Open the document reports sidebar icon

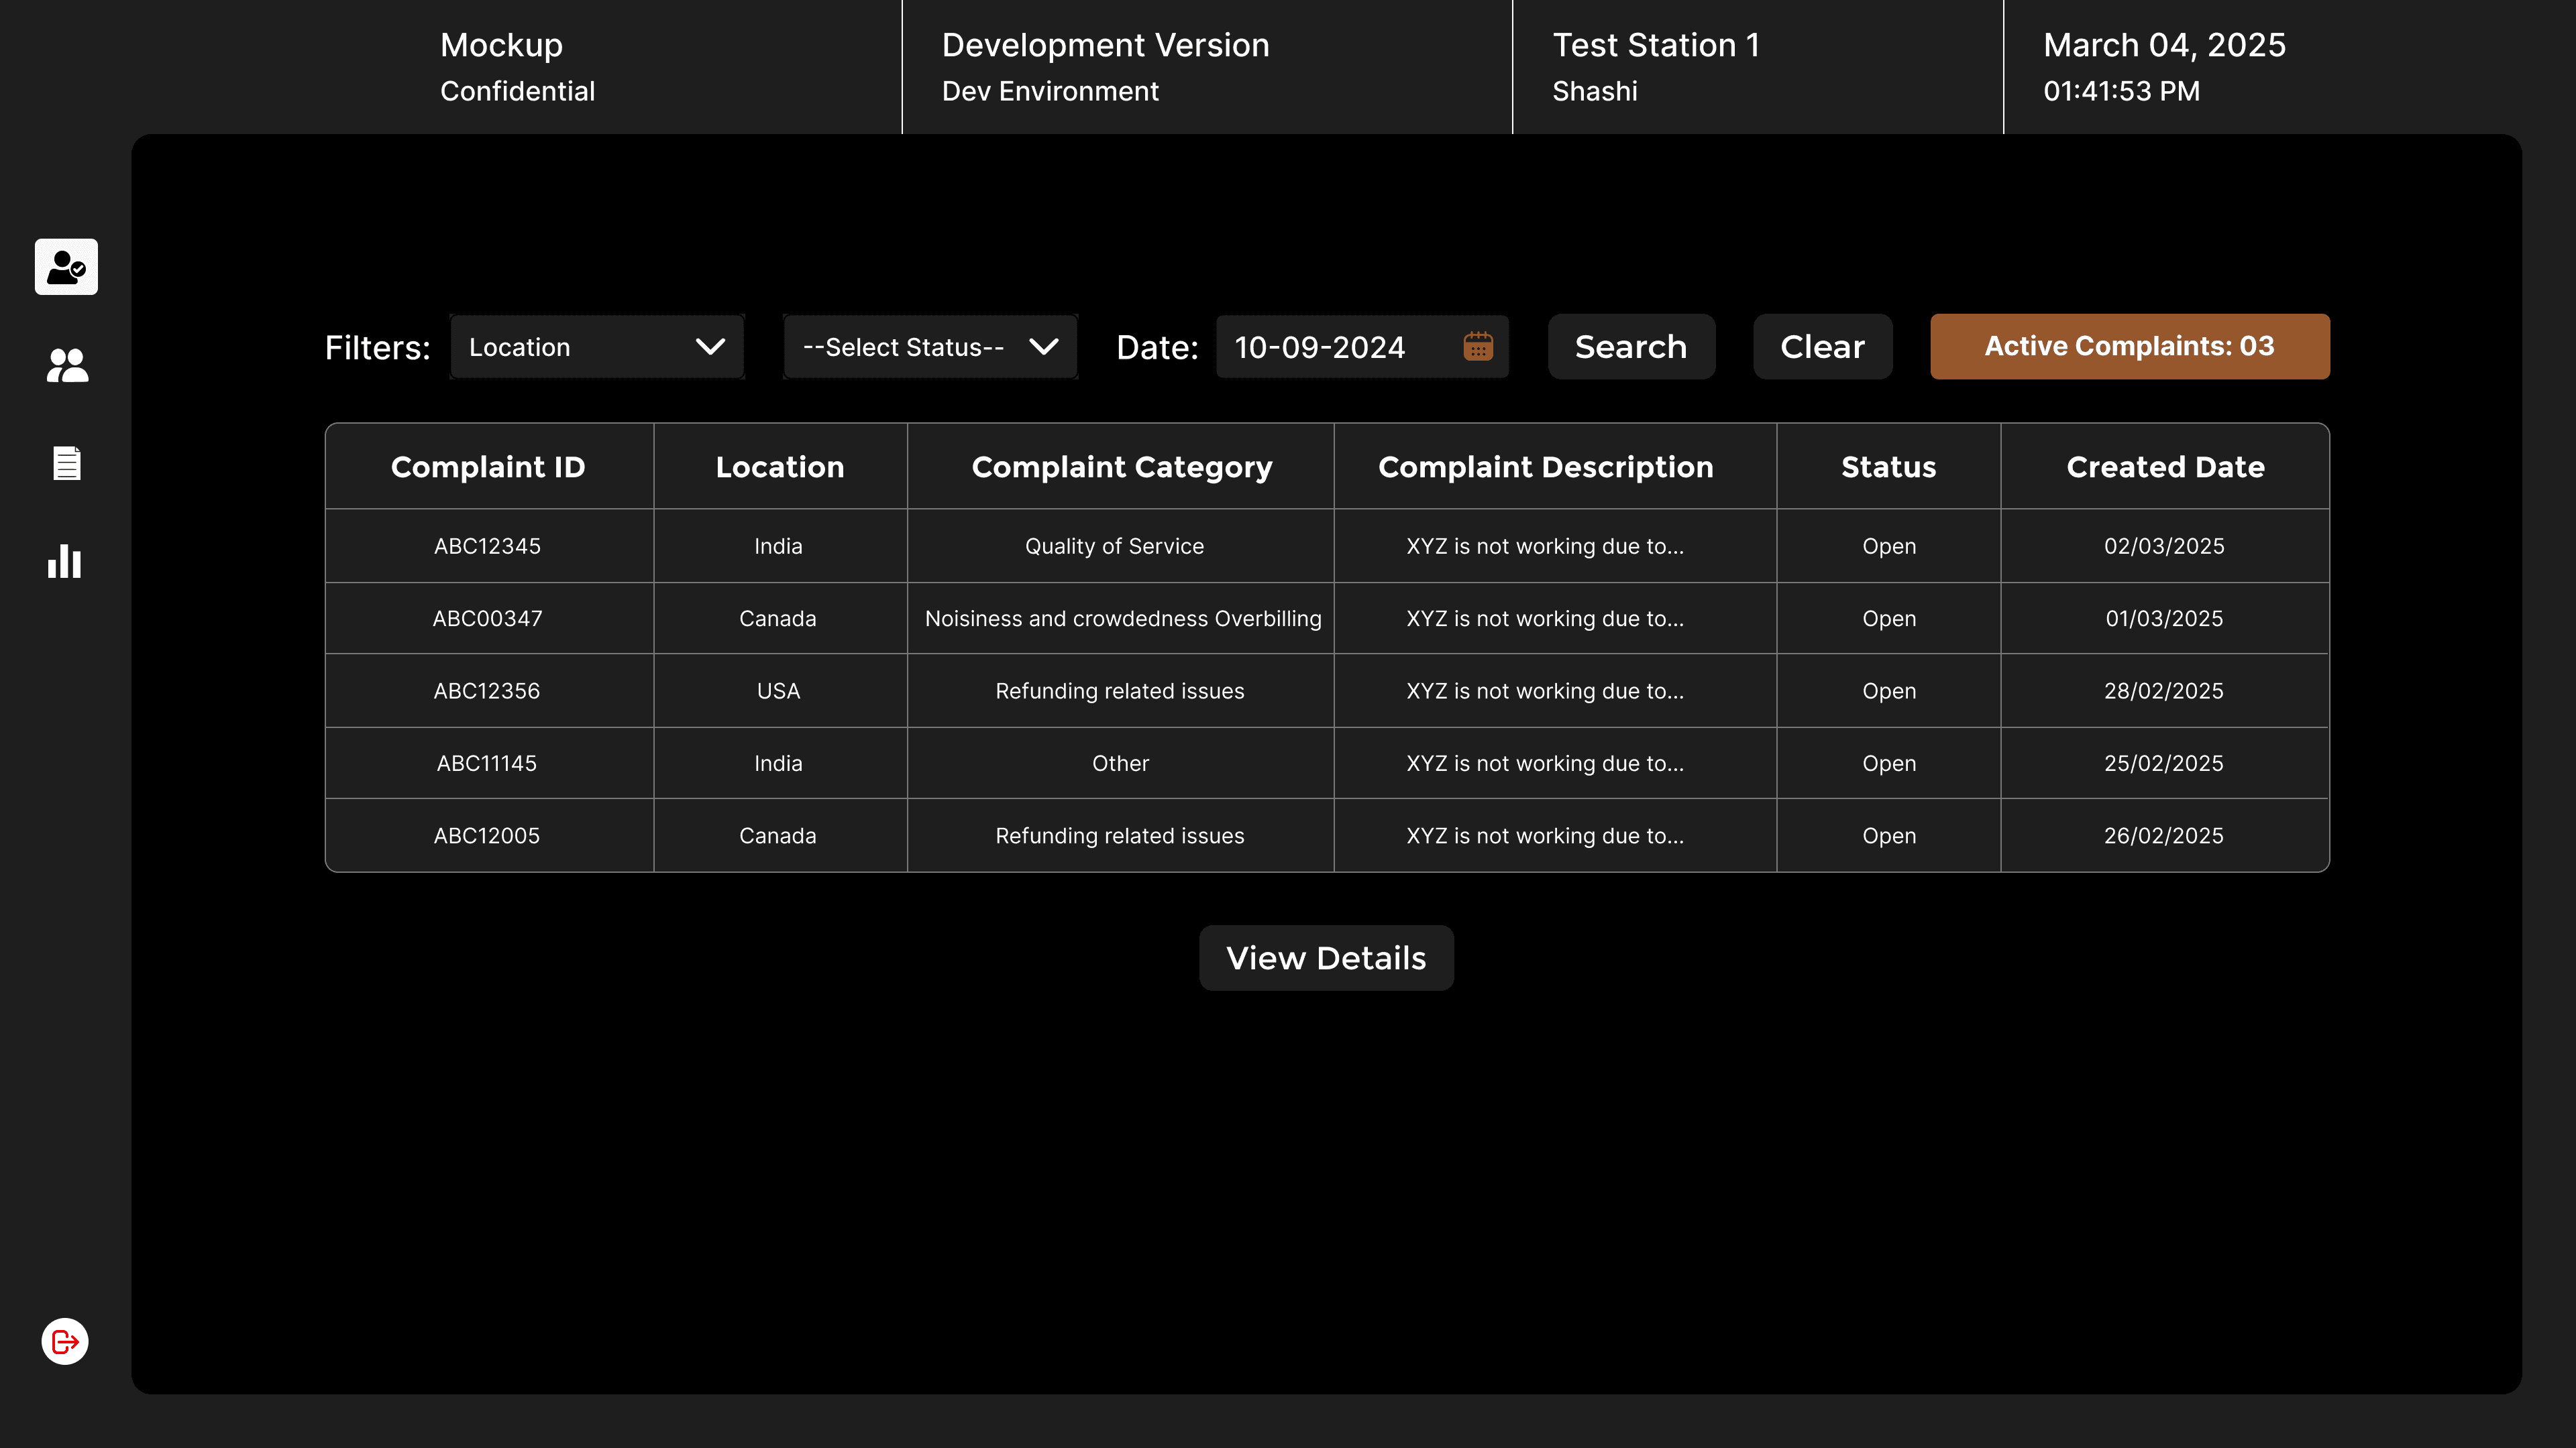pos(66,463)
